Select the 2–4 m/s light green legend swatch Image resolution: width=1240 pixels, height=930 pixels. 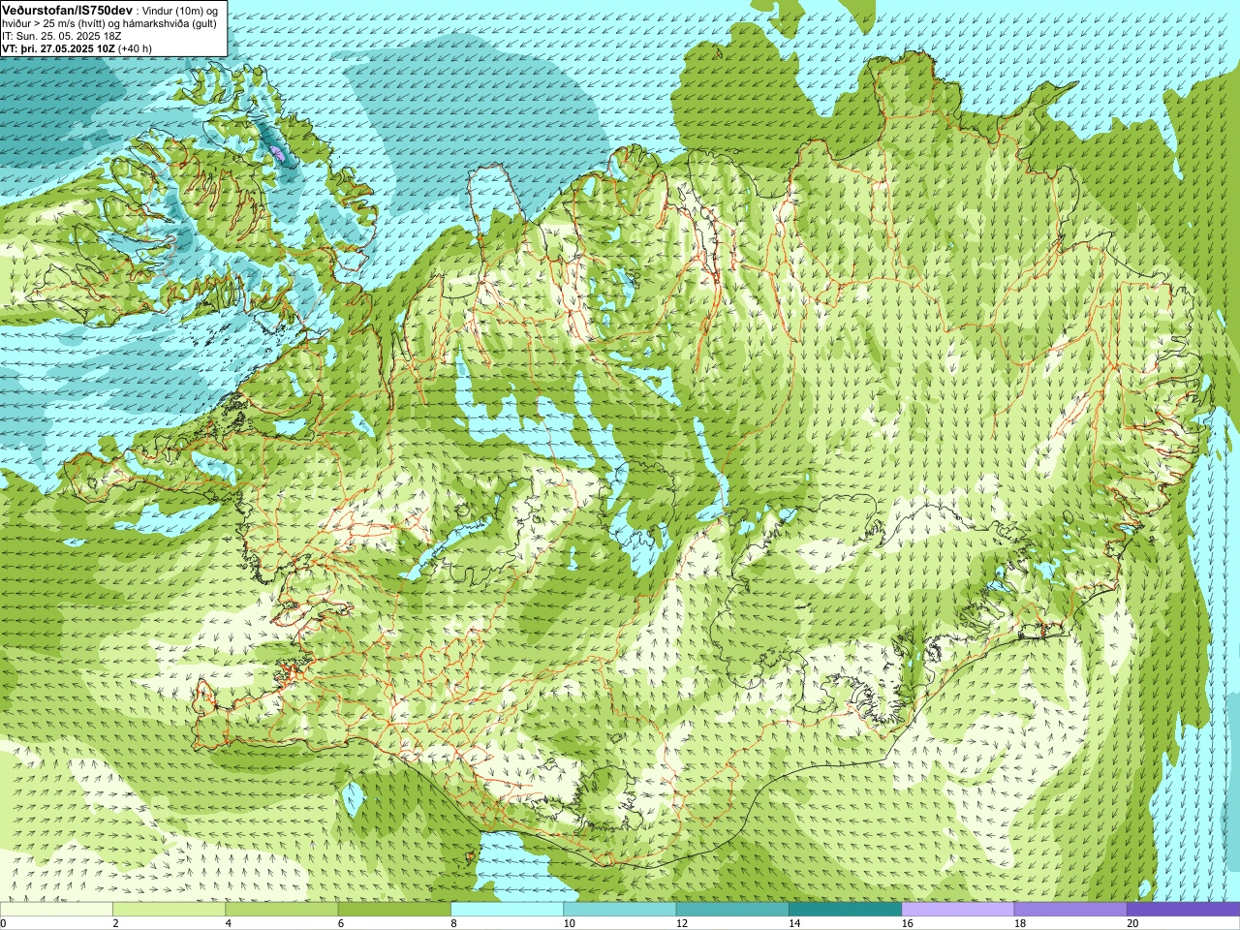coord(169,909)
